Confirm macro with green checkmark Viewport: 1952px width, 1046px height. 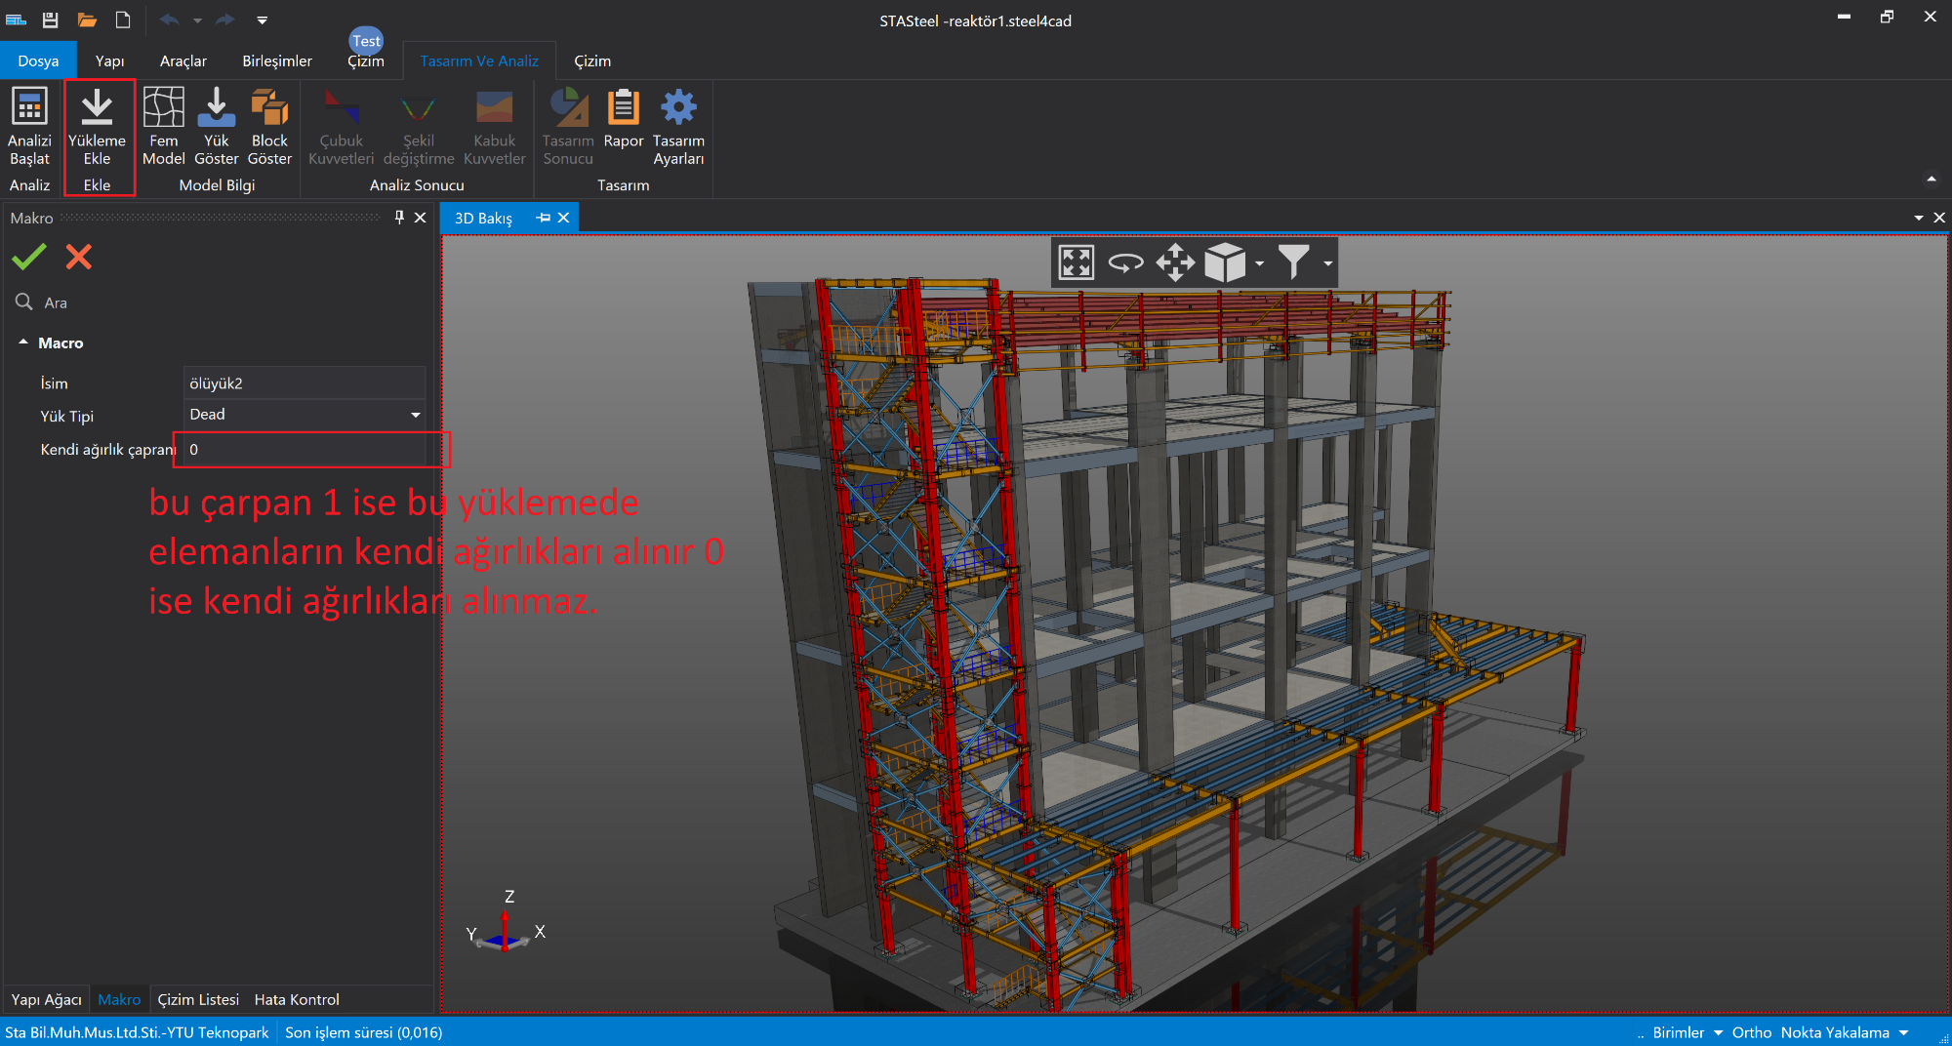[29, 257]
